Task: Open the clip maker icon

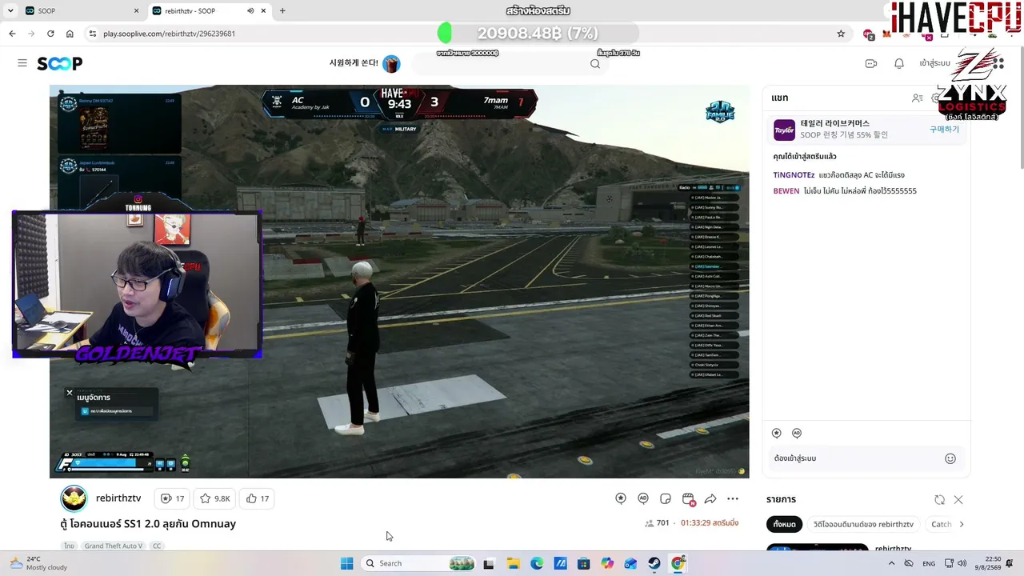Action: coord(688,499)
